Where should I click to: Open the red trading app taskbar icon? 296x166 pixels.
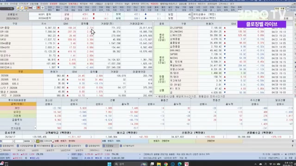tap(186, 164)
